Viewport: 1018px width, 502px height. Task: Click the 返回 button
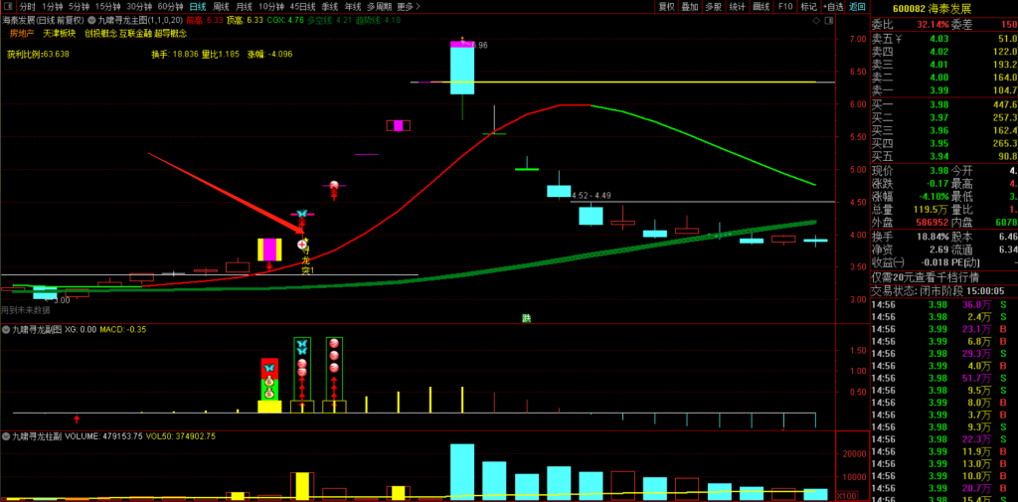point(858,6)
